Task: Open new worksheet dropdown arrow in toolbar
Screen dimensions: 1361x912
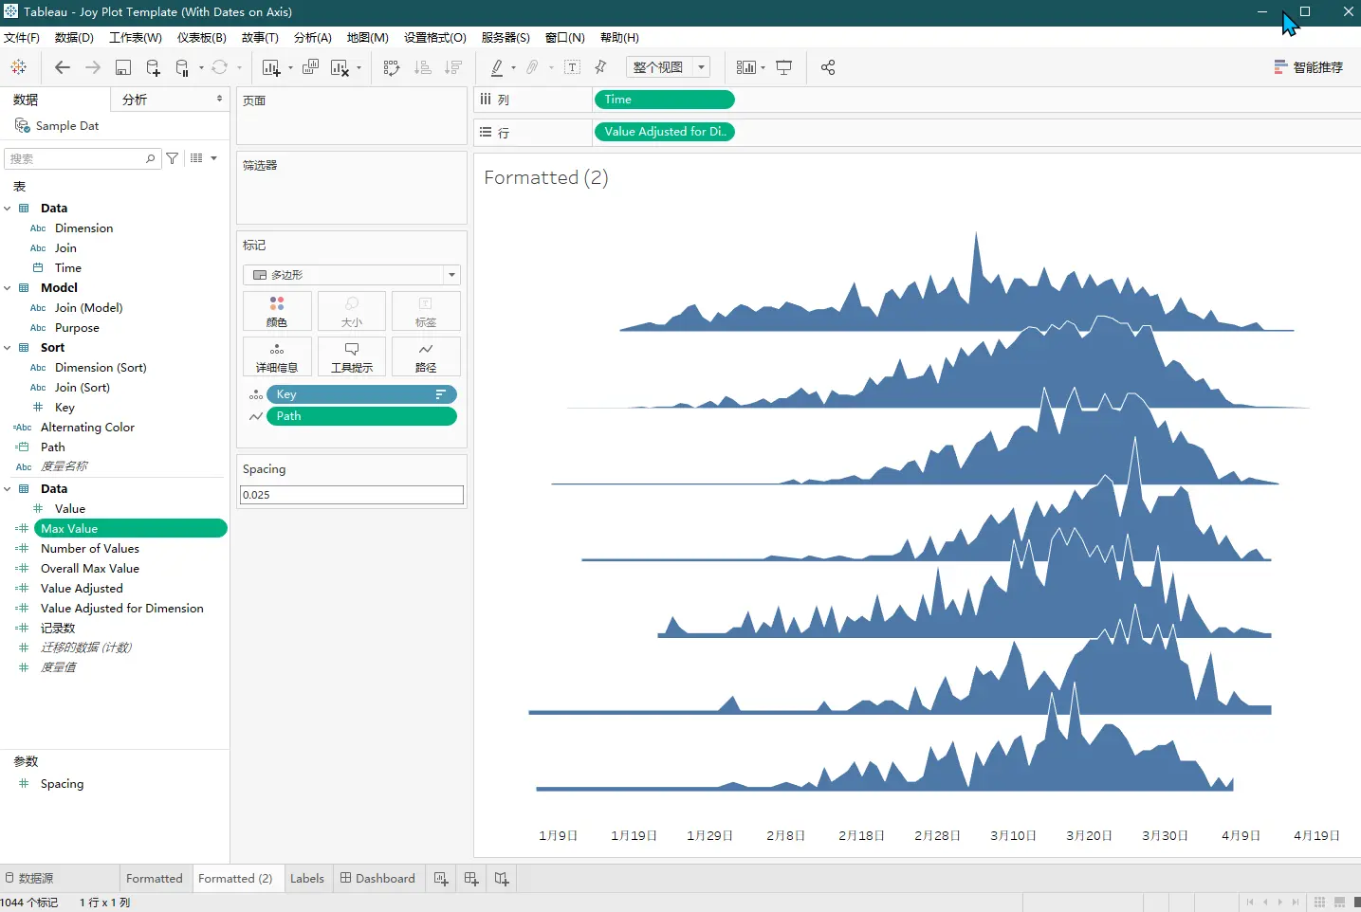Action: [290, 68]
